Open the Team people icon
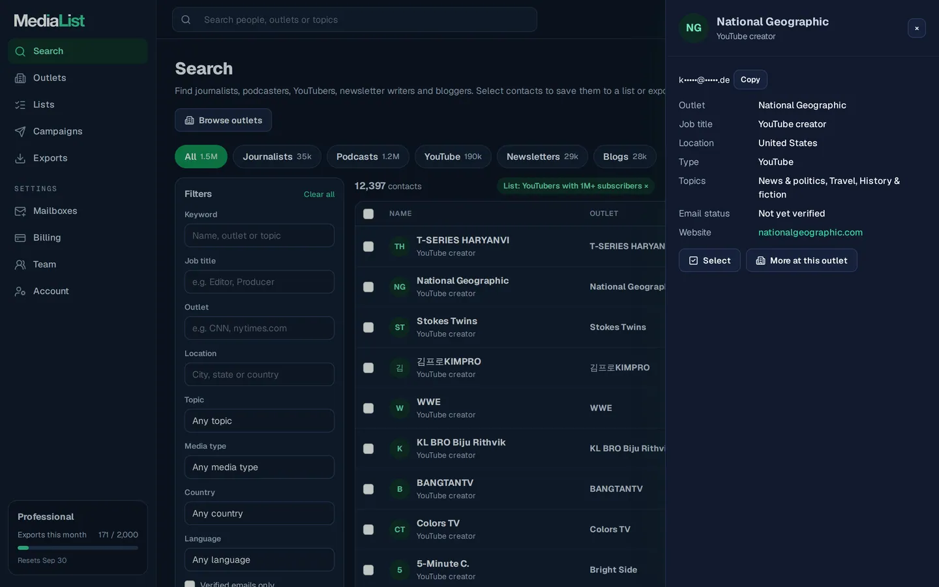Viewport: 939px width, 587px height. 20,265
